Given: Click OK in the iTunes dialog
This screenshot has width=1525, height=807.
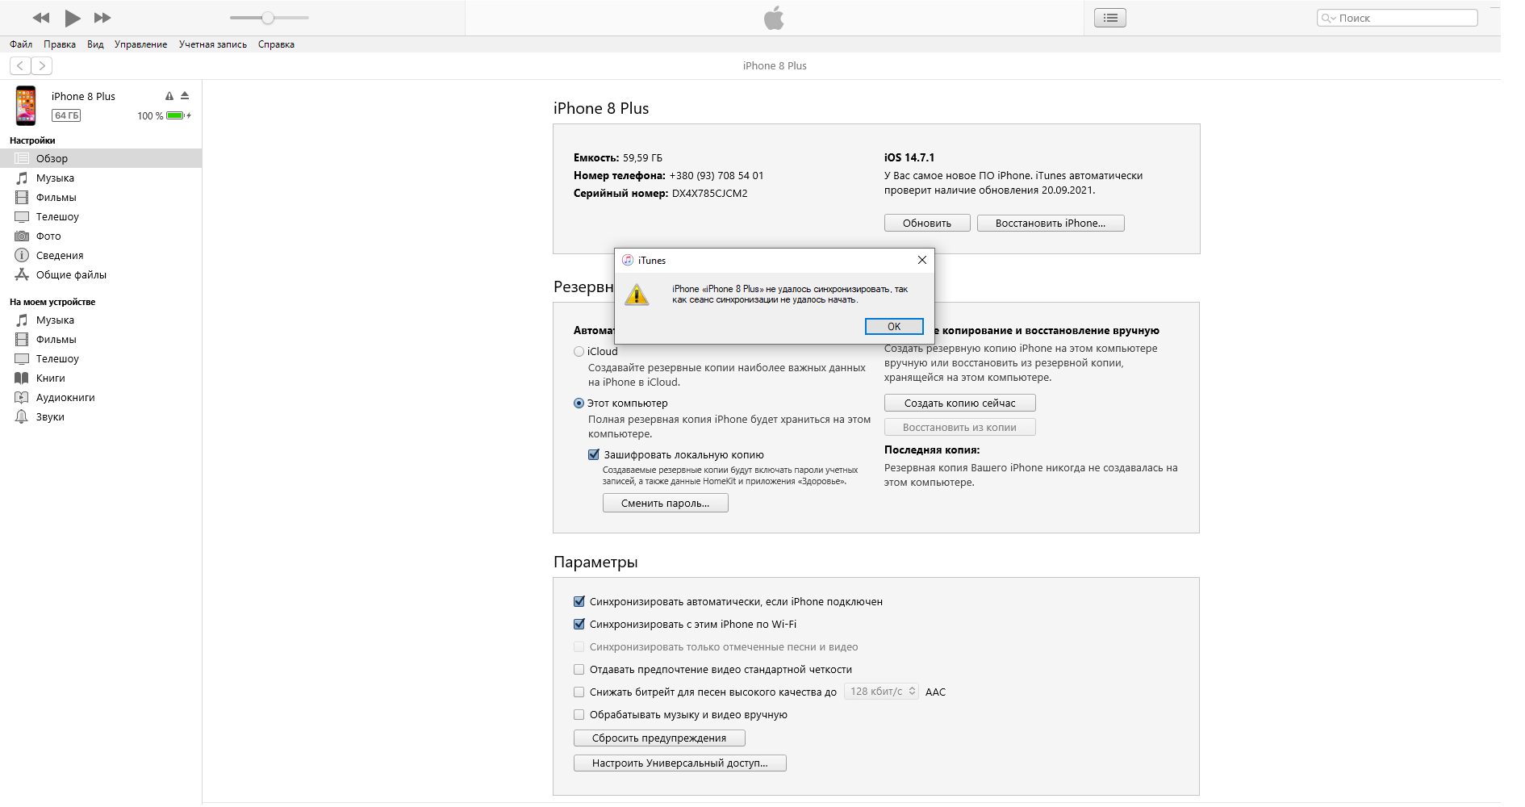Looking at the screenshot, I should [x=894, y=326].
